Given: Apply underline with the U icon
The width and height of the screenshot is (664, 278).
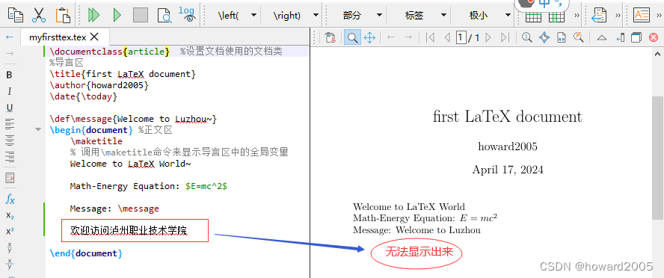Looking at the screenshot, I should [9, 108].
